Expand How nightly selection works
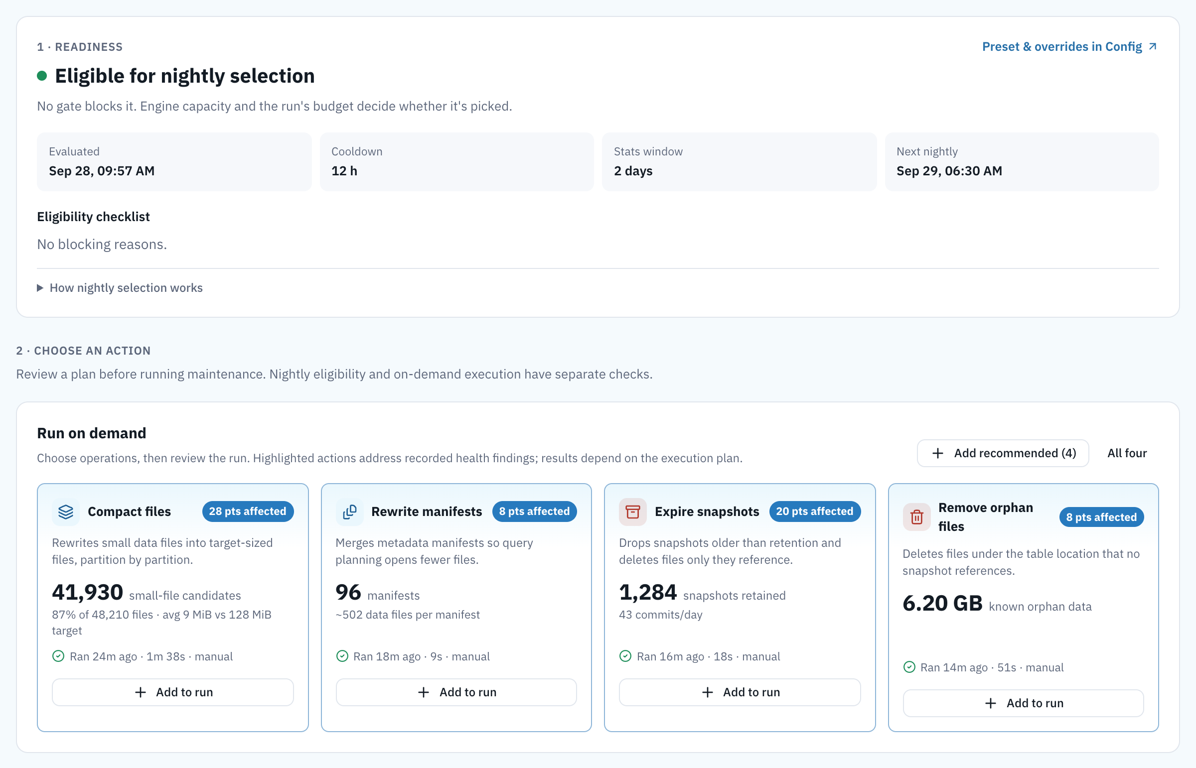This screenshot has height=768, width=1196. coord(120,288)
